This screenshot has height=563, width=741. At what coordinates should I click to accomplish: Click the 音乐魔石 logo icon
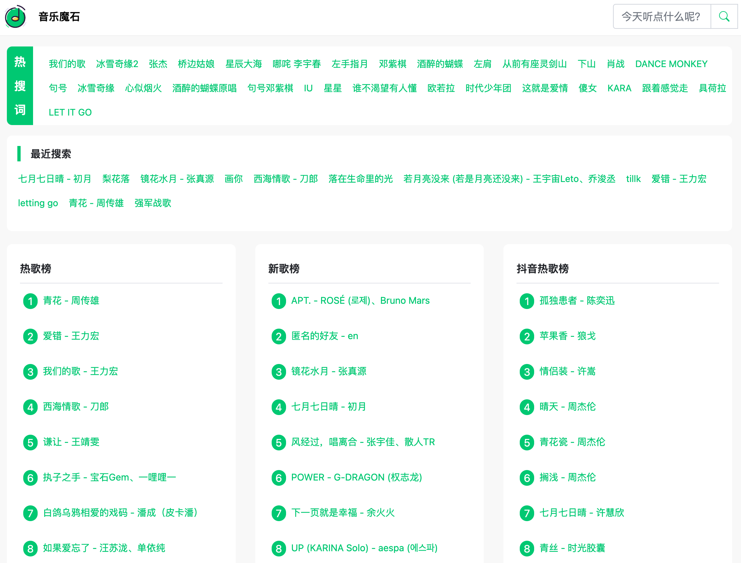[x=15, y=17]
